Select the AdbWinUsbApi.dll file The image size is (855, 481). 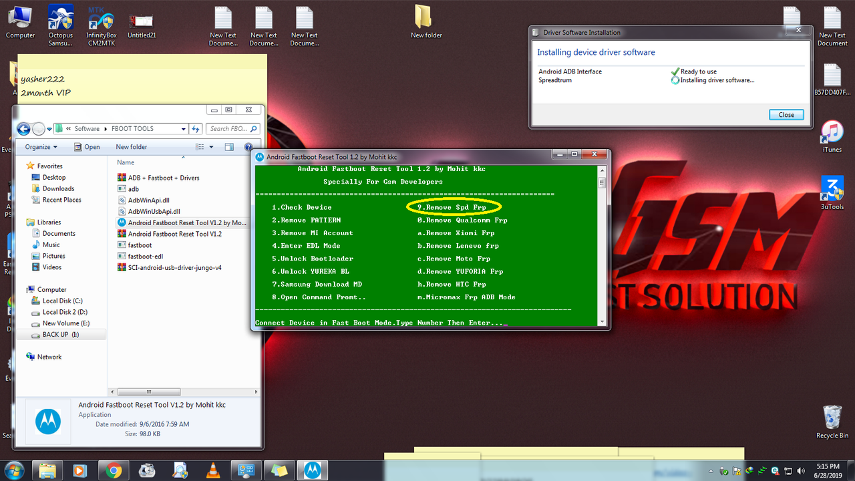click(x=154, y=211)
